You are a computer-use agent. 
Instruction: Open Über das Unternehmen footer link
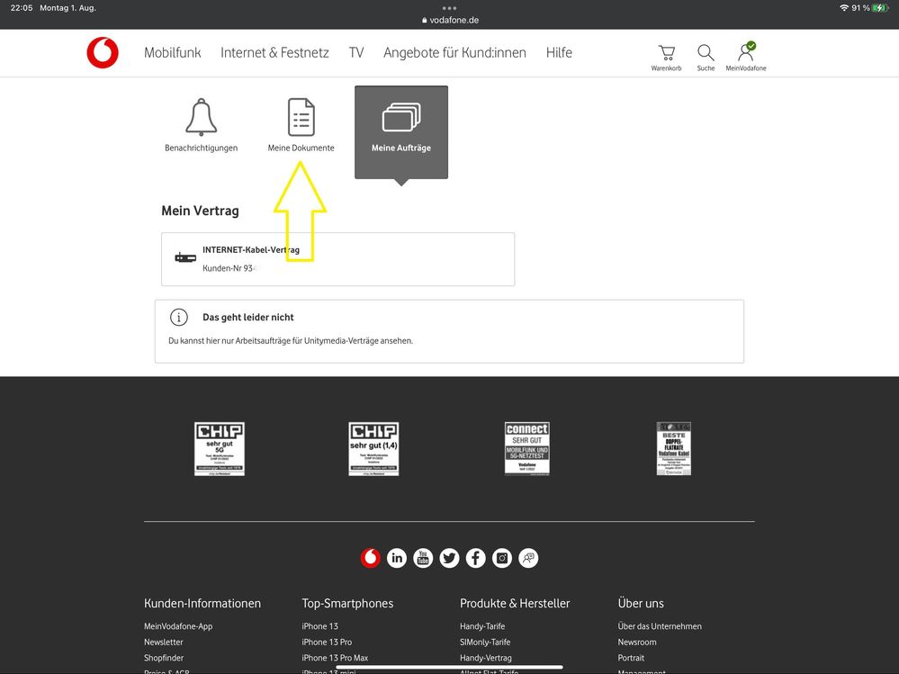point(660,626)
